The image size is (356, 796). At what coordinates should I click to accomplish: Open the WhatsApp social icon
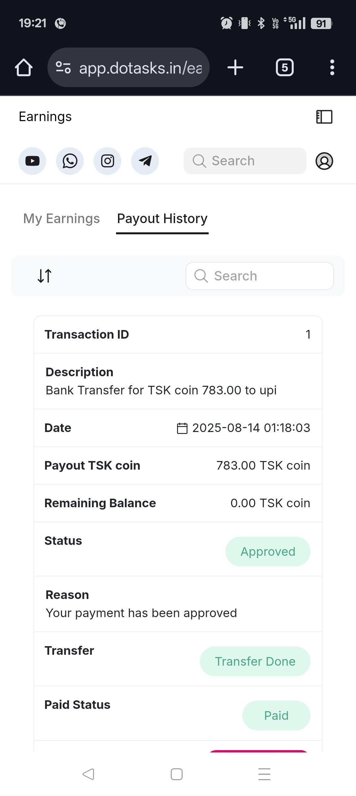pos(70,161)
